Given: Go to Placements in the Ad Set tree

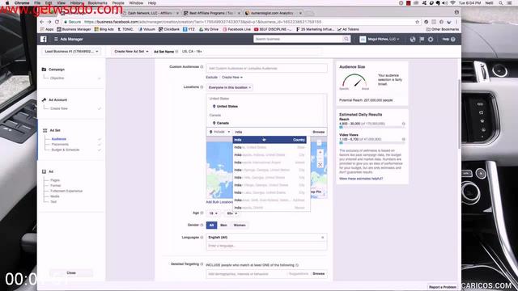Looking at the screenshot, I should (x=60, y=144).
